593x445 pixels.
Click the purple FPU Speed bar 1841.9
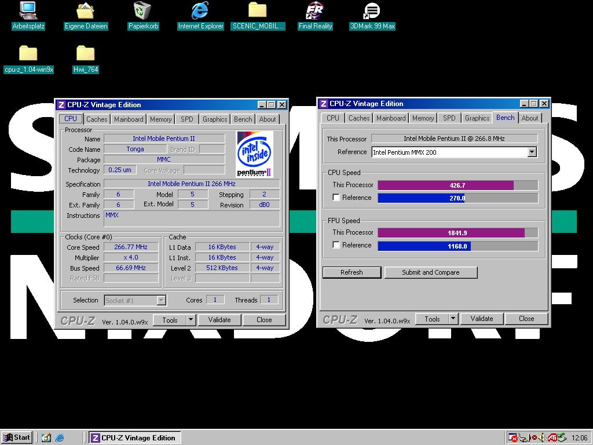451,233
